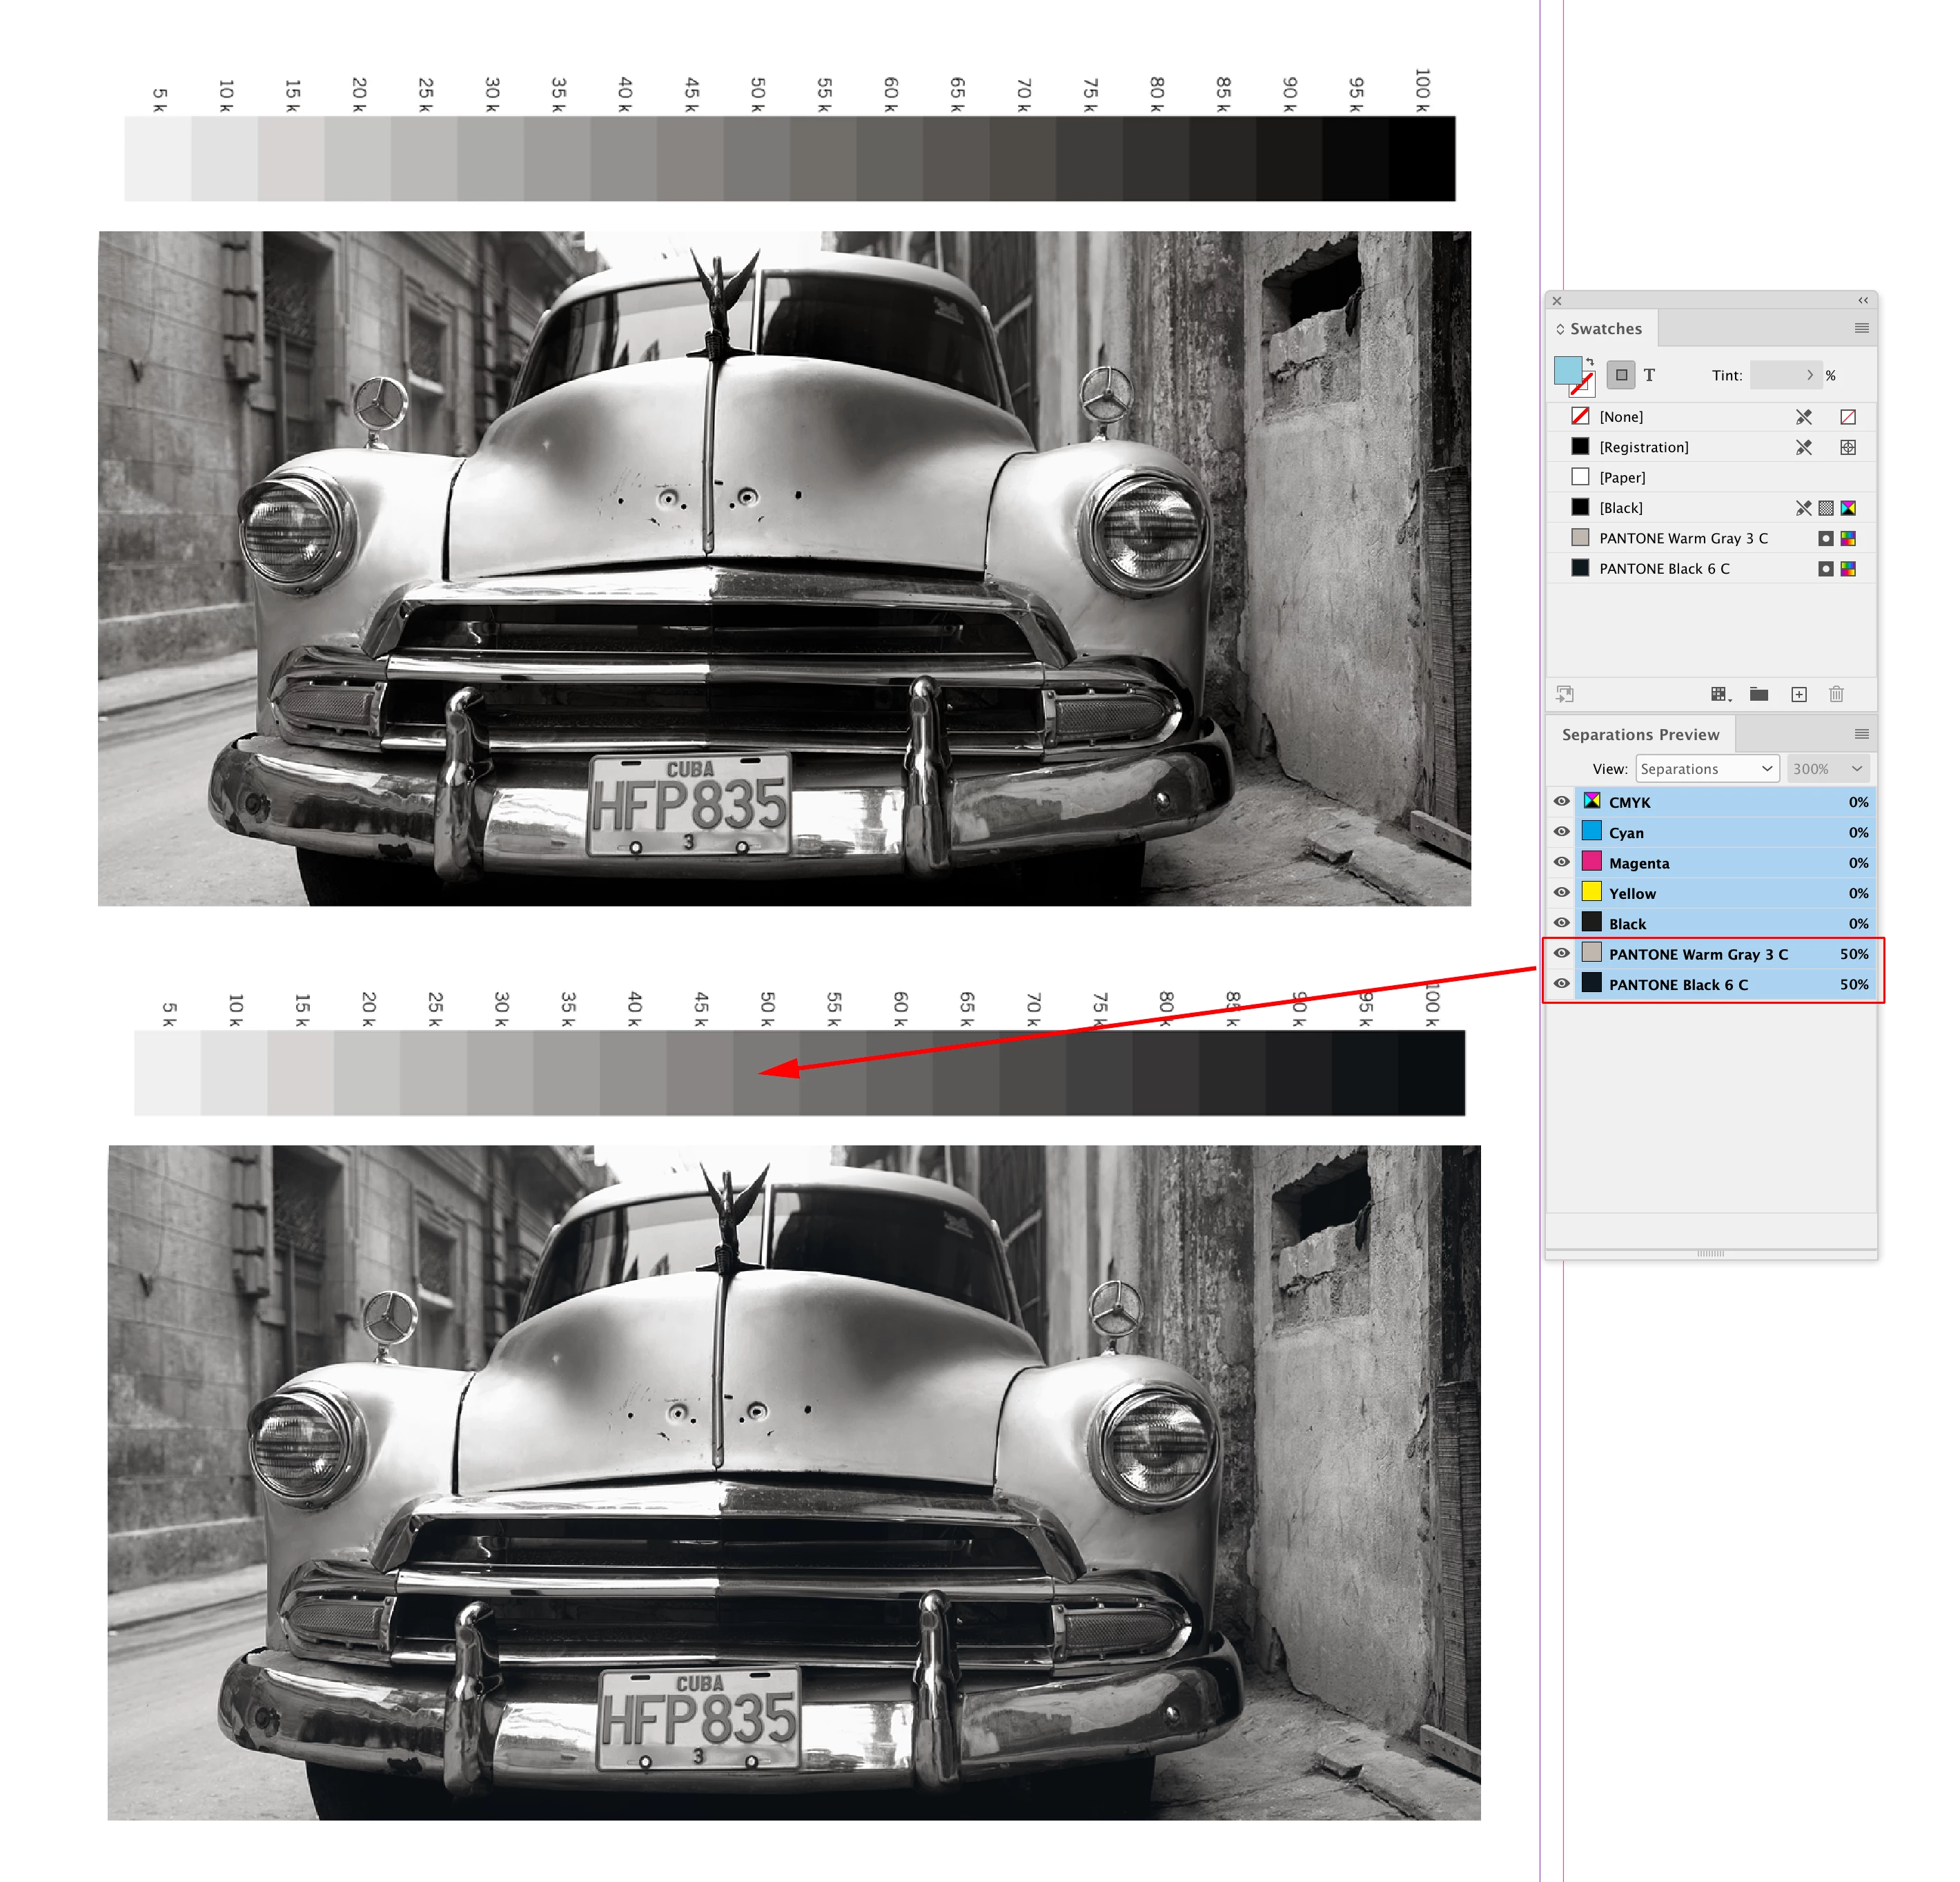Click the light blue fill color box
The image size is (1960, 1882).
1567,370
